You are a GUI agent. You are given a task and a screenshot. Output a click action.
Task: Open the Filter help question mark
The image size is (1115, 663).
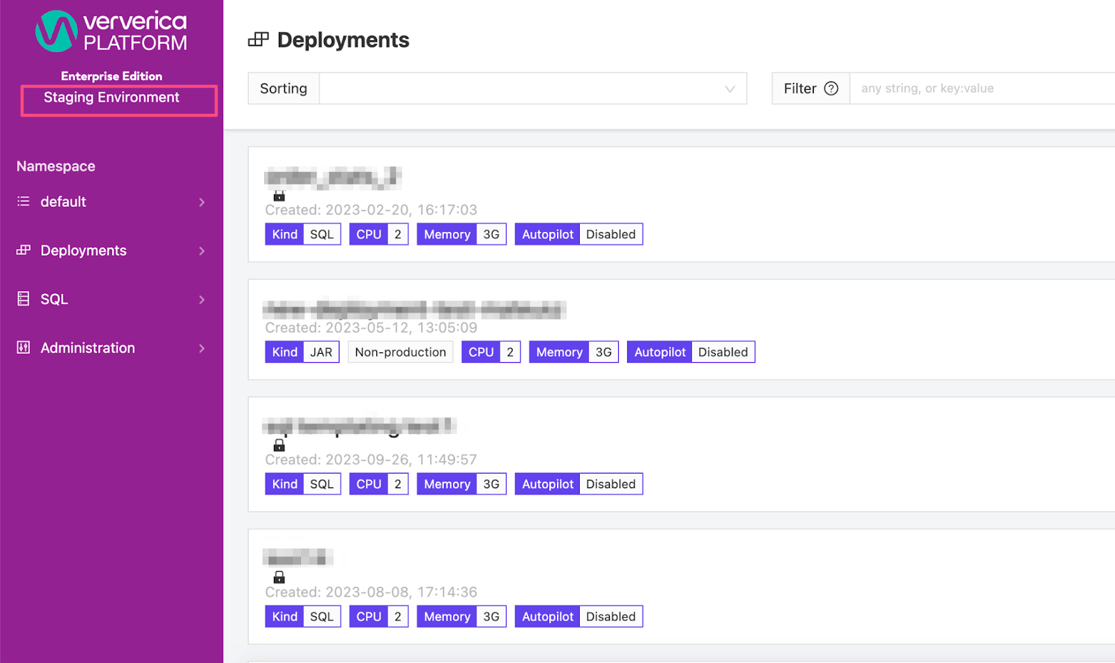click(x=832, y=88)
